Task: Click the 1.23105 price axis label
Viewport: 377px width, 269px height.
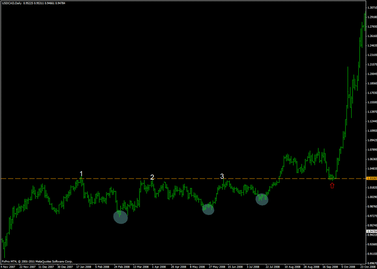Action: pyautogui.click(x=372, y=55)
